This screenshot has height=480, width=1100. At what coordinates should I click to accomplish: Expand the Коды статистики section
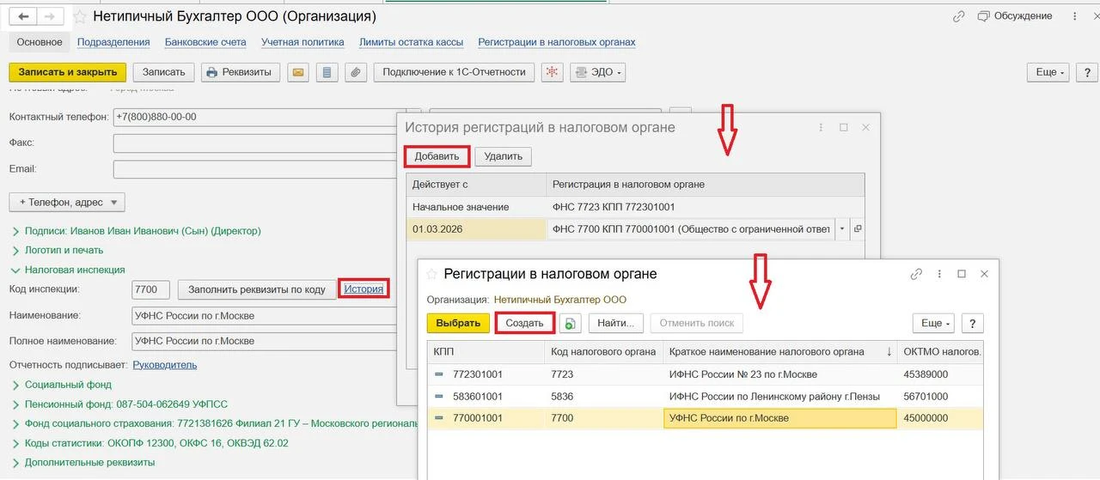15,443
